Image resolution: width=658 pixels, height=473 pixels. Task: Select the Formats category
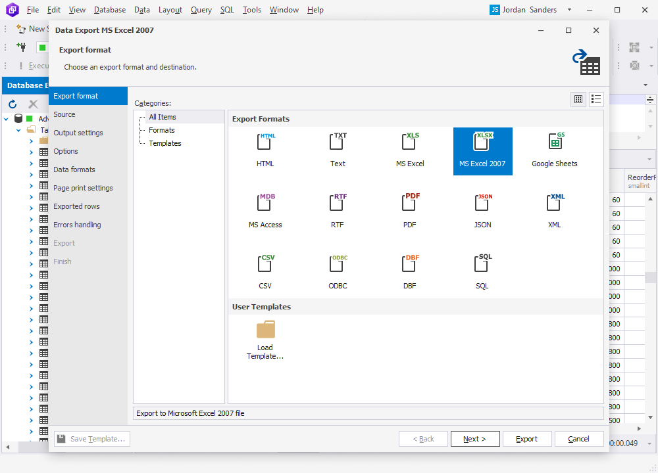pos(162,130)
